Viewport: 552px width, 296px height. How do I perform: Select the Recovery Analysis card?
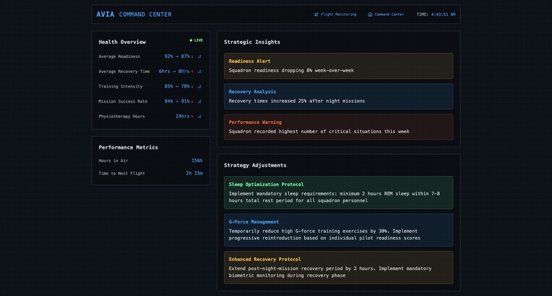(338, 97)
